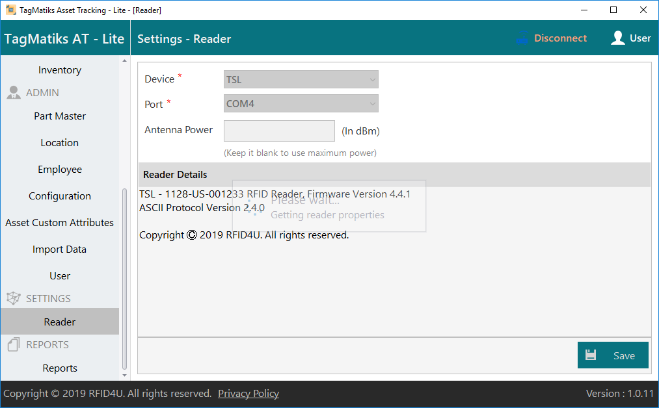Viewport: 659px width, 408px height.
Task: Click the REPORTS section document icon
Action: 14,345
